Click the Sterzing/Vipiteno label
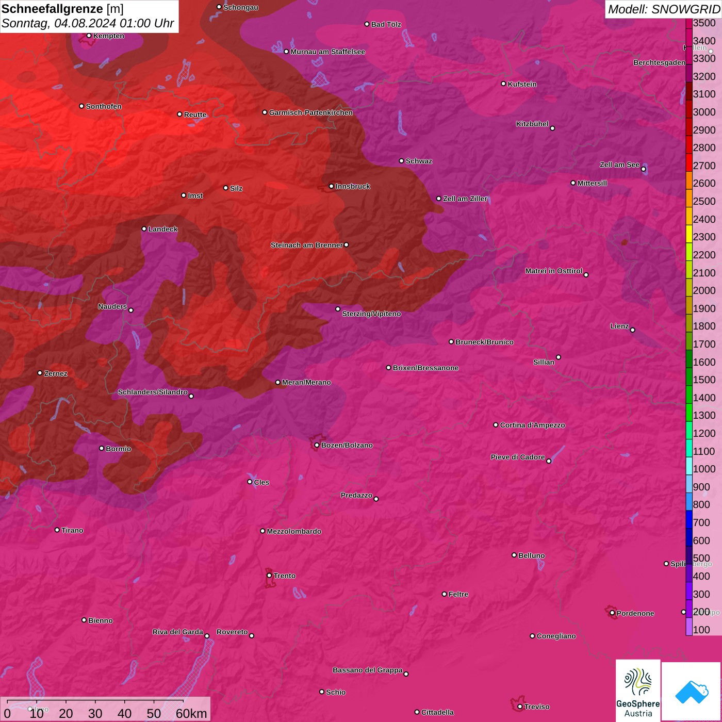Screen dimensions: 722x722 [x=371, y=314]
